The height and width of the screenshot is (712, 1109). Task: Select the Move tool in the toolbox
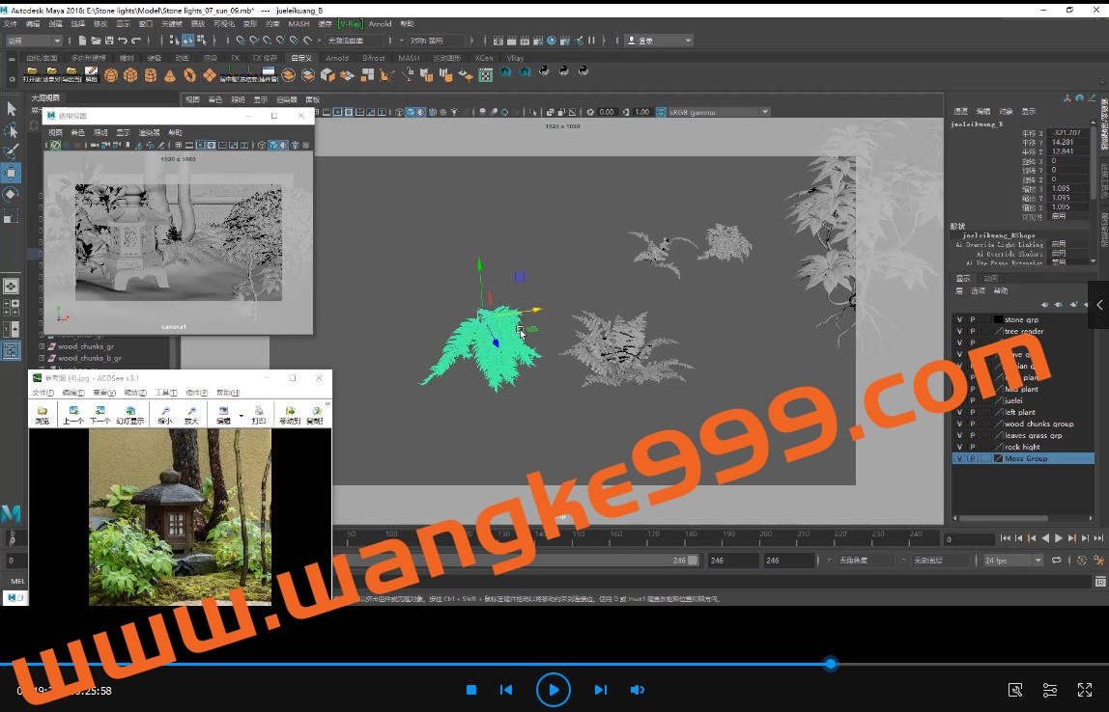tap(12, 172)
